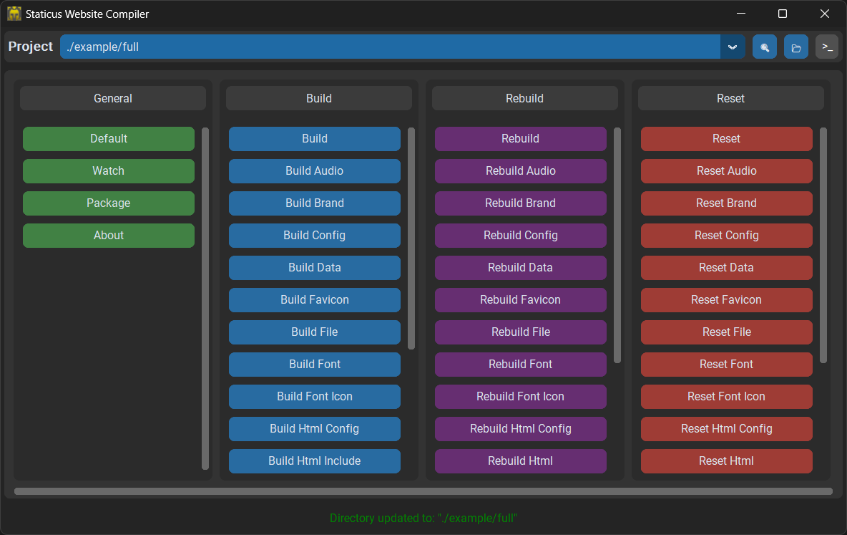Select the General column header
The height and width of the screenshot is (535, 847).
coord(113,98)
